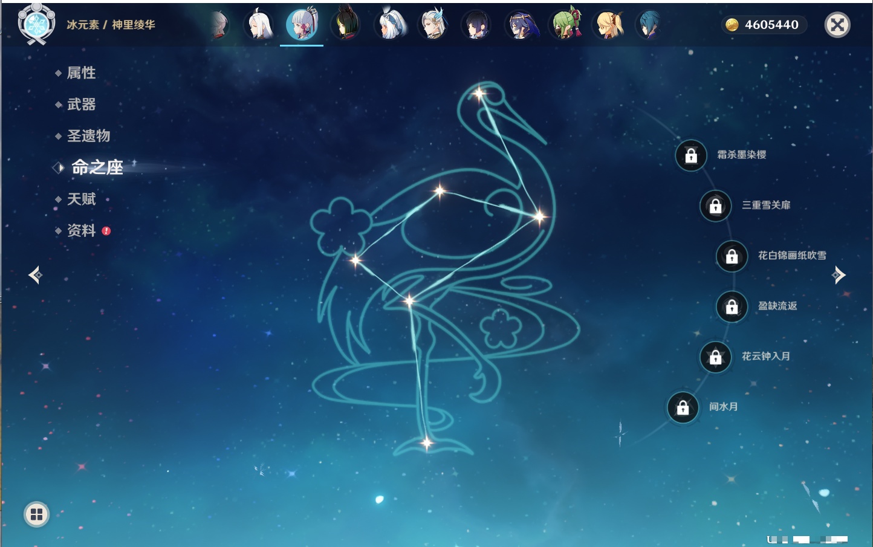Click the Mora coin balance 4605440
Screen dimensions: 873x547
click(764, 25)
